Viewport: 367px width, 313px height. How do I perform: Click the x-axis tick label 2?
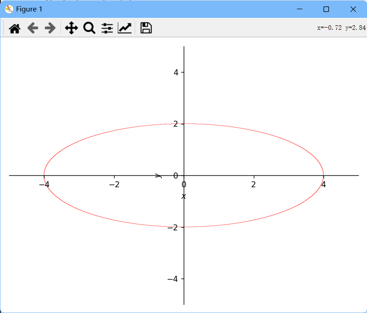(254, 185)
